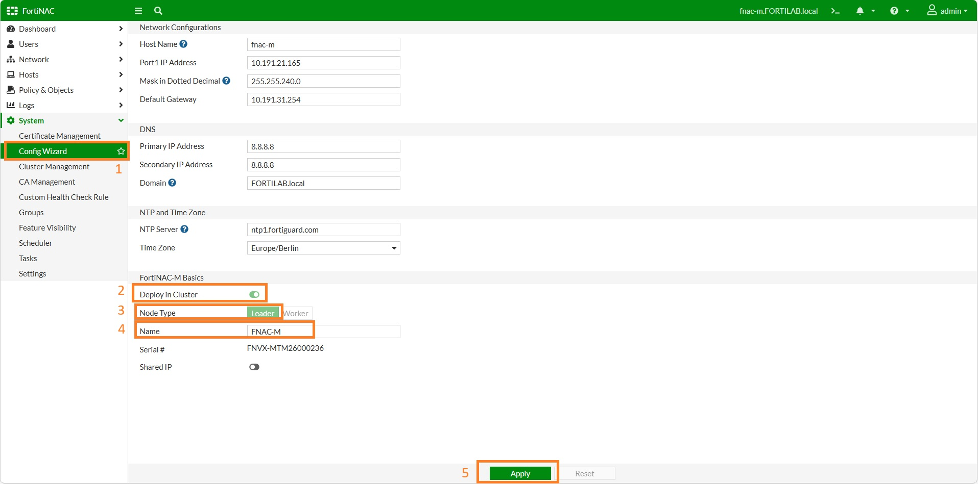Click the Policy & Objects icon

(x=11, y=90)
